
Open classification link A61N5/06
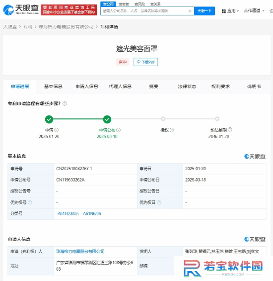(92, 214)
